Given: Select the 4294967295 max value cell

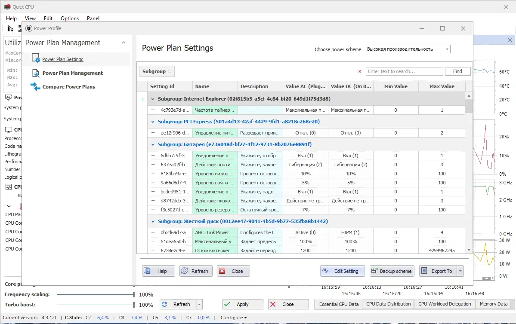Looking at the screenshot, I should (442, 251).
